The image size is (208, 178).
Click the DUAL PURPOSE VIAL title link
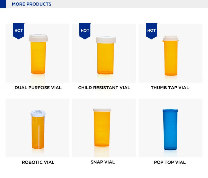(38, 88)
